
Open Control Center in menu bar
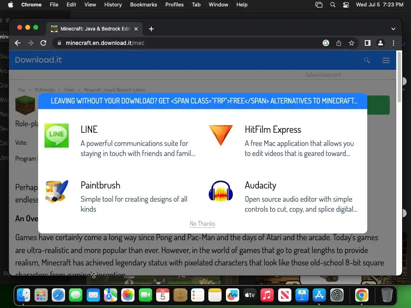coord(346,5)
